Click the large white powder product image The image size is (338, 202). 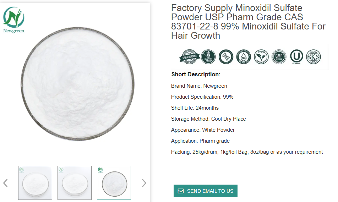[x=78, y=85]
